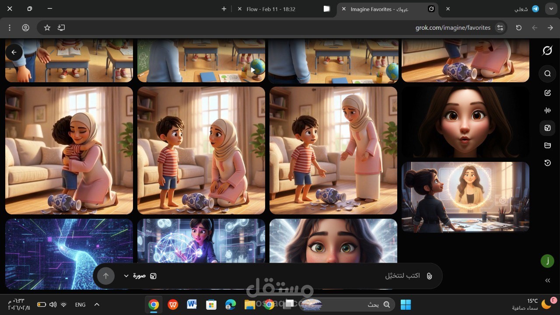The height and width of the screenshot is (315, 560).
Task: Switch ENG input language
Action: [x=80, y=304]
